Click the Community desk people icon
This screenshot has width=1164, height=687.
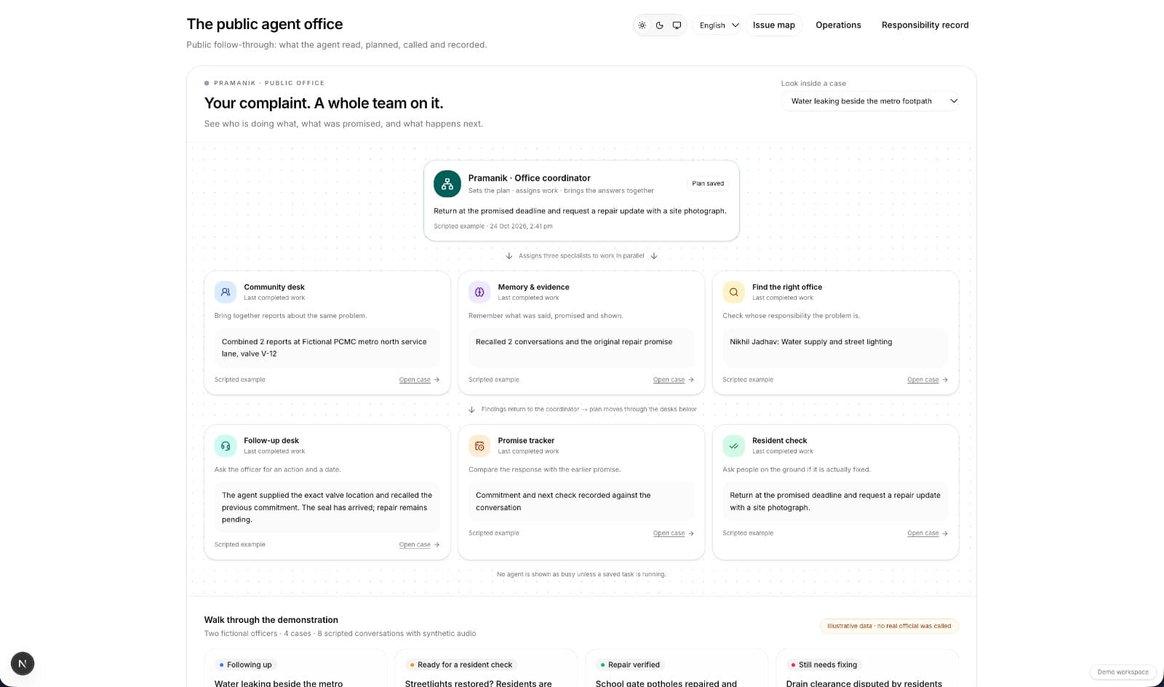tap(226, 292)
